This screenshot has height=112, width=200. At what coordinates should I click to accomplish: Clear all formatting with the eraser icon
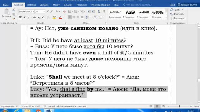click(x=64, y=12)
